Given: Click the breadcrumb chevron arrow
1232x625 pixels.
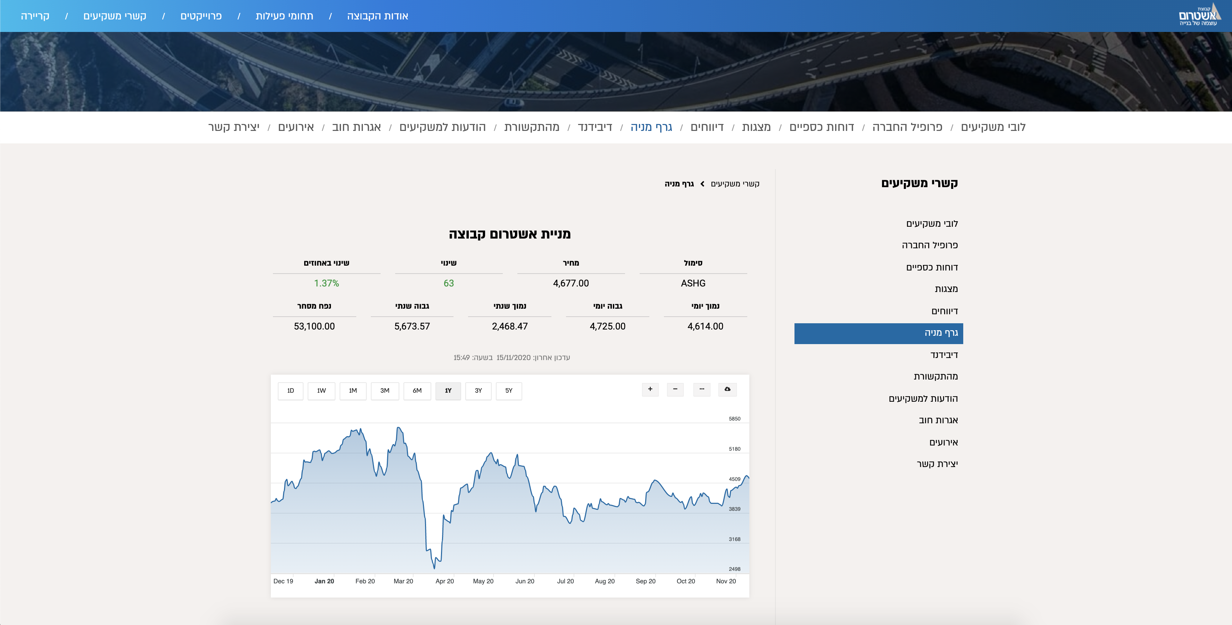Looking at the screenshot, I should [702, 184].
